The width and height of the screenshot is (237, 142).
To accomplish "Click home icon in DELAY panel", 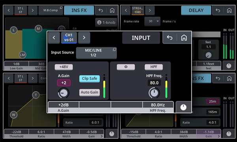I will click(x=229, y=10).
